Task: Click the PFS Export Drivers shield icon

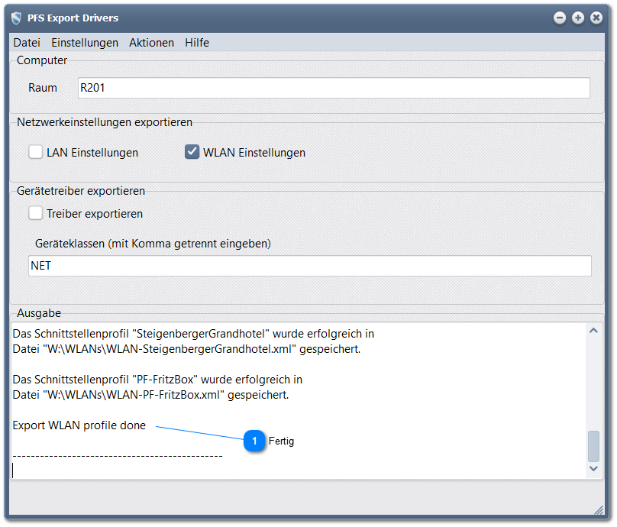Action: pos(16,18)
